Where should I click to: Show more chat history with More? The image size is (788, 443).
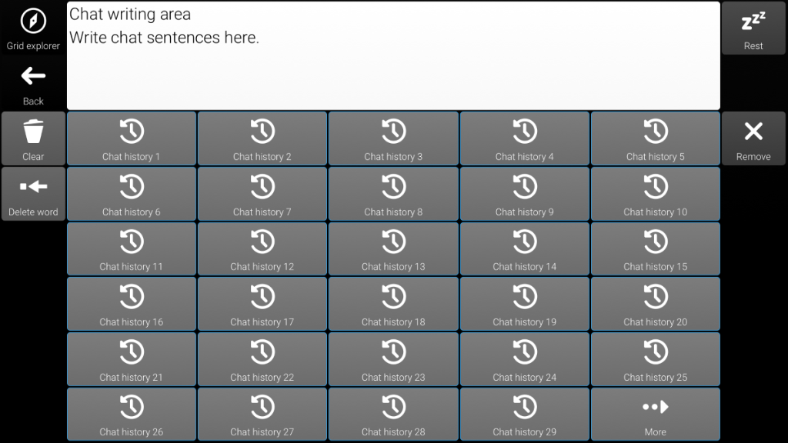(x=655, y=415)
